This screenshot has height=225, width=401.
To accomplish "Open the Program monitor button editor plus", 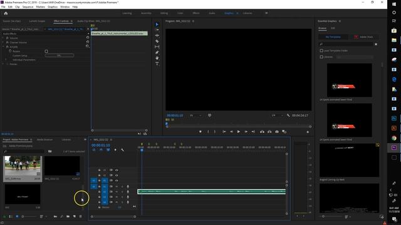I will coord(308,132).
